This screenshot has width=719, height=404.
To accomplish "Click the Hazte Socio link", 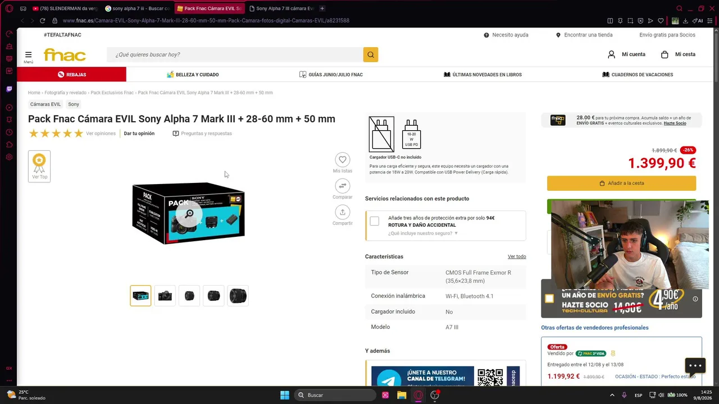I will click(x=675, y=123).
